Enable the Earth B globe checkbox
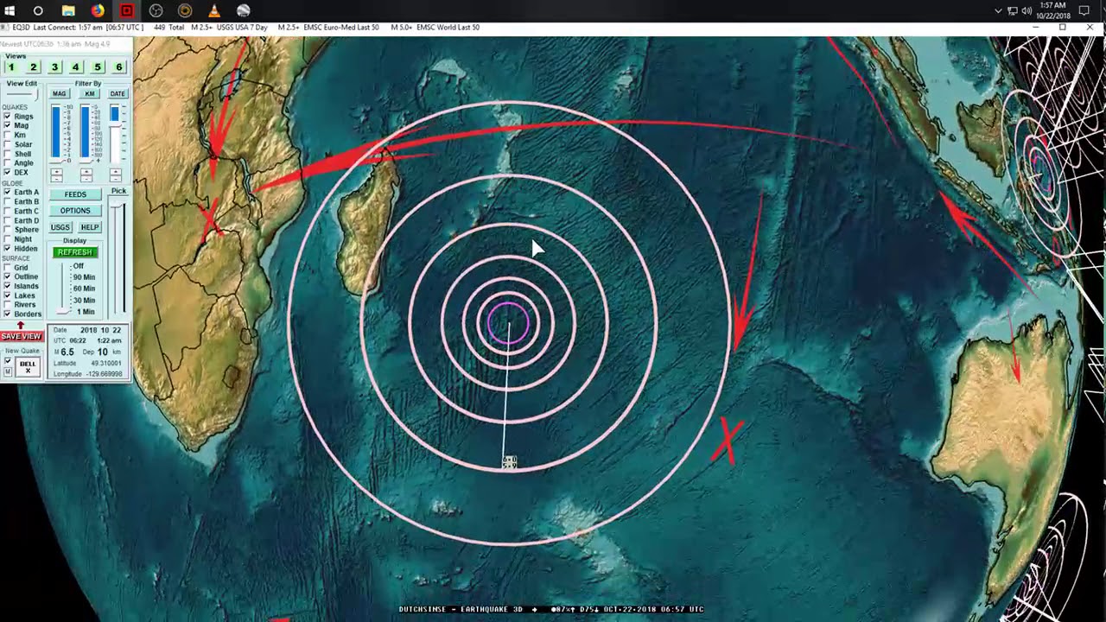Image resolution: width=1106 pixels, height=622 pixels. pos(8,201)
